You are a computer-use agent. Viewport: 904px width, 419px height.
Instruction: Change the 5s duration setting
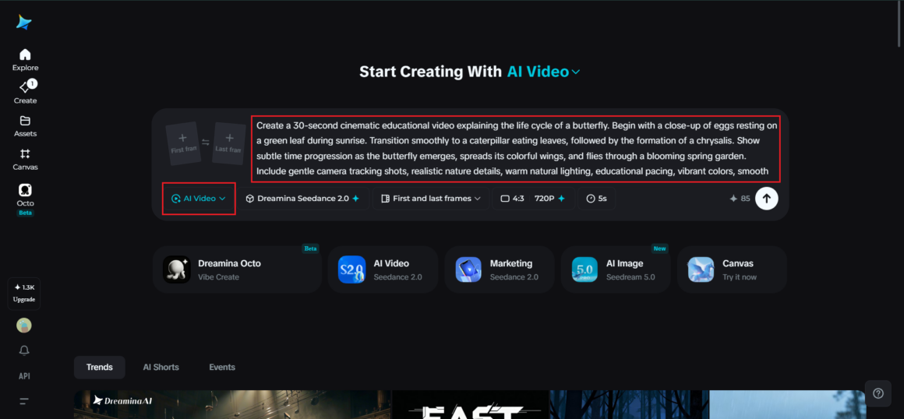[x=596, y=199]
